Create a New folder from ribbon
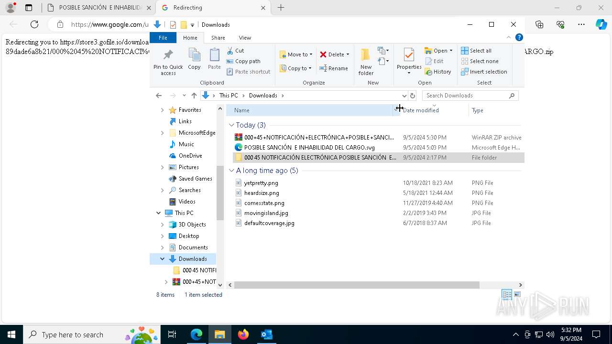The image size is (612, 344). tap(366, 62)
